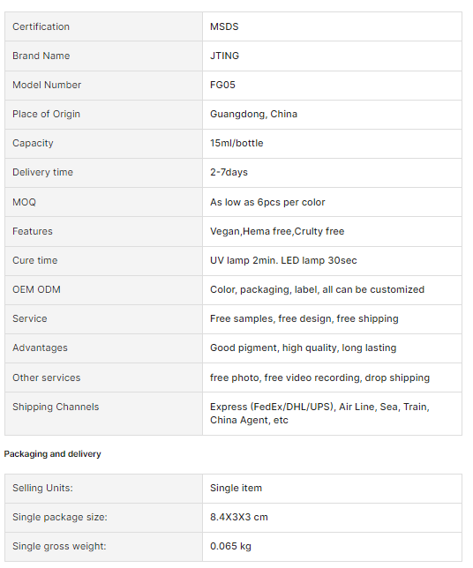The width and height of the screenshot is (473, 568).
Task: Select the Advantages row label
Action: (40, 348)
